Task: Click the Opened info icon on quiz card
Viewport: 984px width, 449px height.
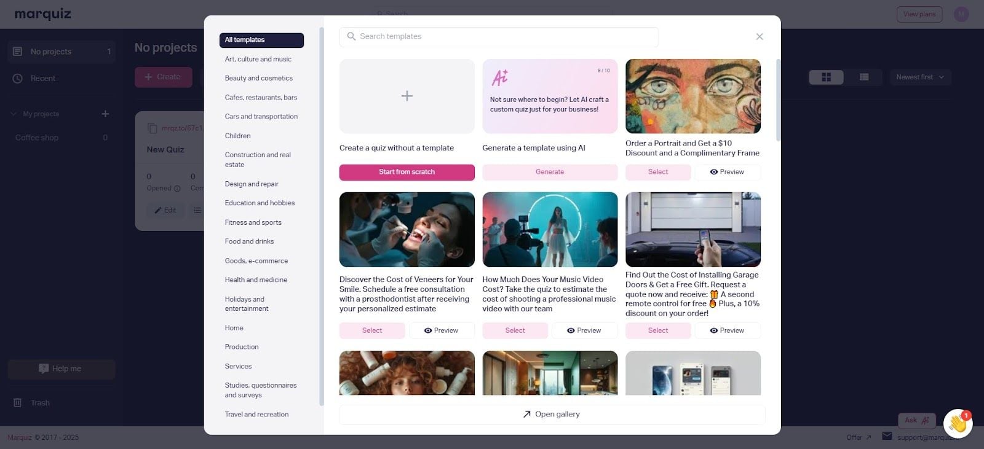Action: [x=177, y=189]
